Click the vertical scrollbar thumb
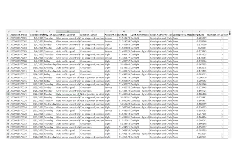Screen dimensions: 237x160 coord(230,33)
